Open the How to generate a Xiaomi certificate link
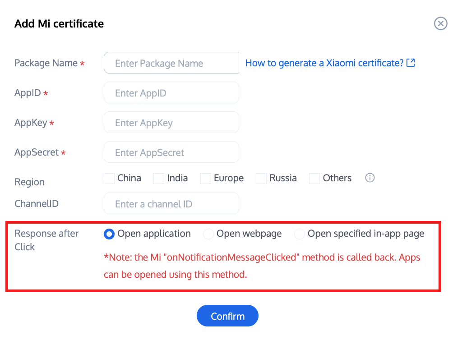 tap(324, 63)
